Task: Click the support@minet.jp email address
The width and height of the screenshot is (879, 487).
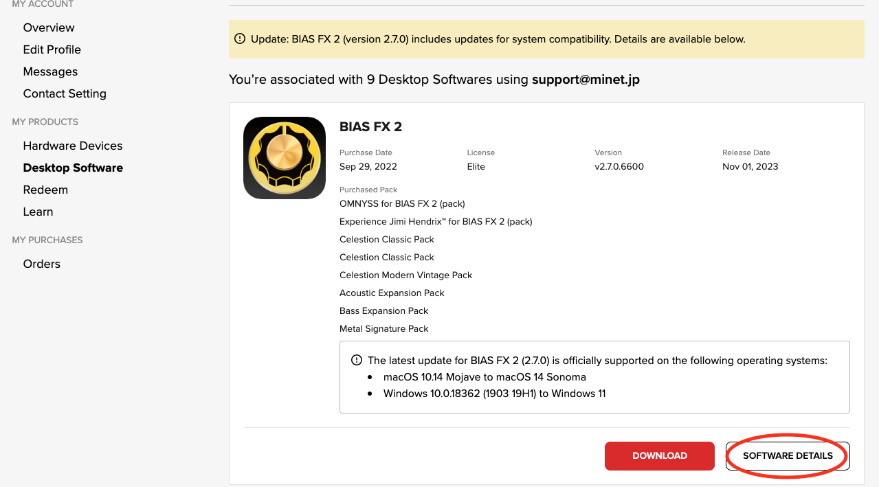Action: click(x=586, y=80)
